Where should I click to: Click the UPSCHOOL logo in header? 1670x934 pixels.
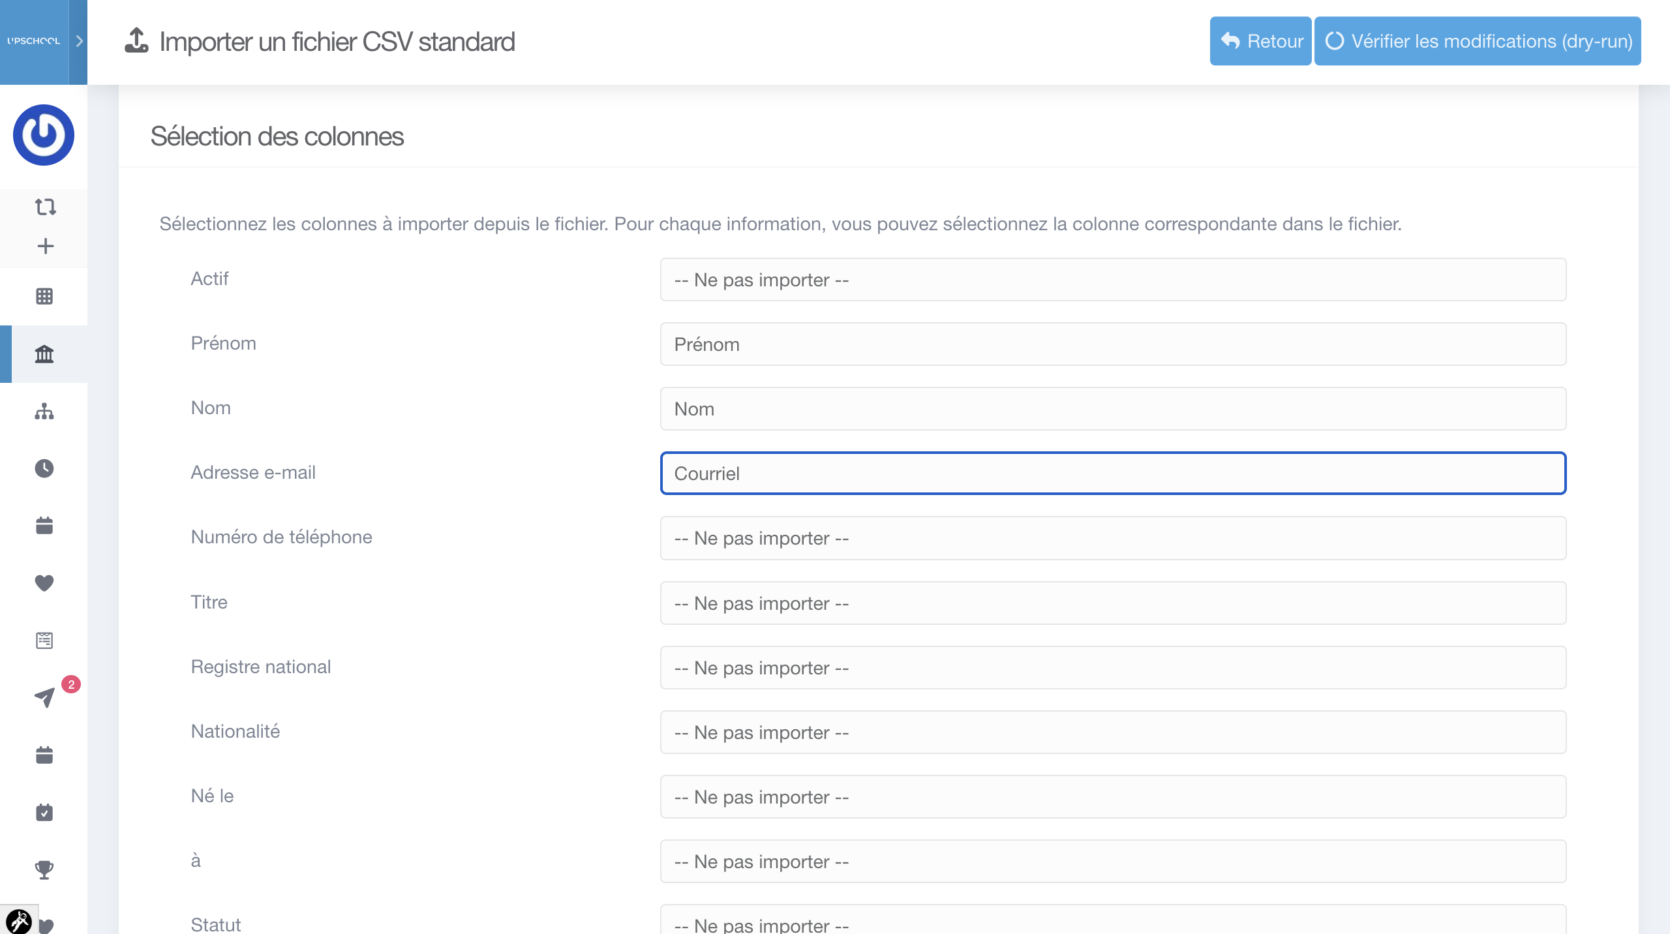[x=33, y=40]
